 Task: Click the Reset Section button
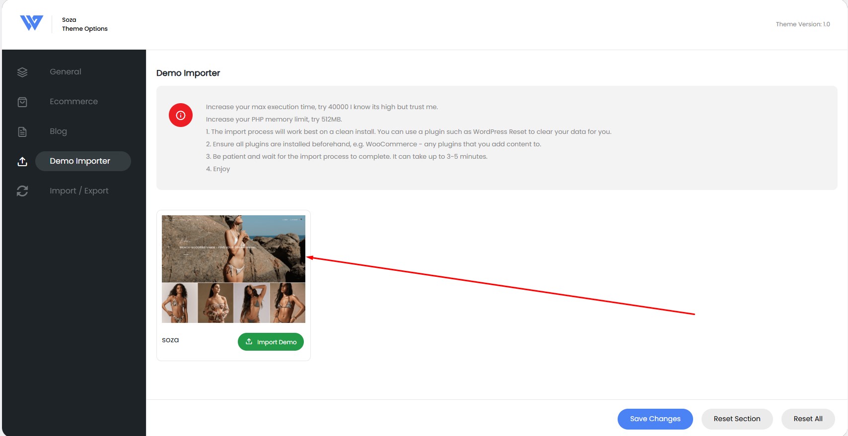(737, 419)
